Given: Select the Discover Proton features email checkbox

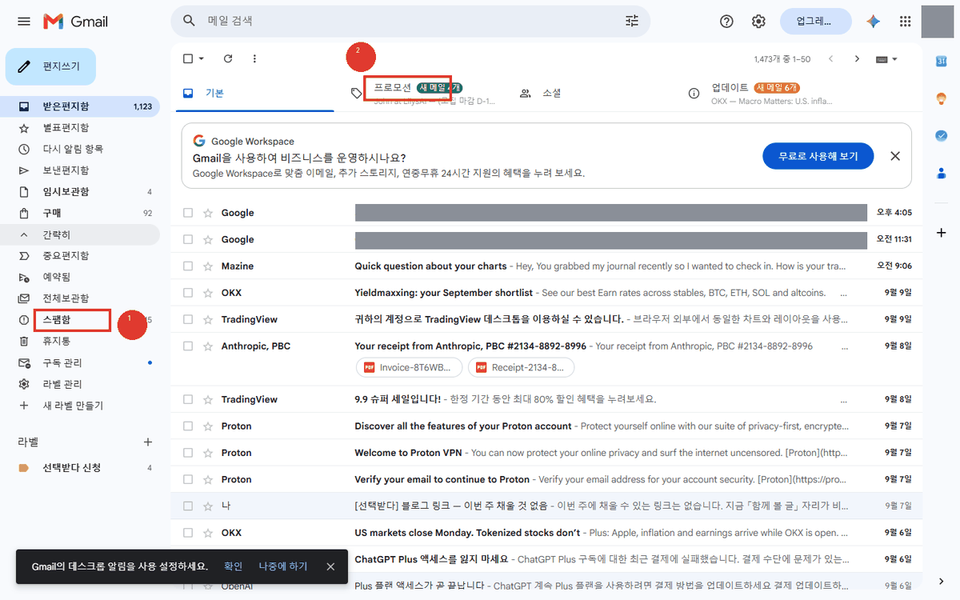Looking at the screenshot, I should (188, 426).
